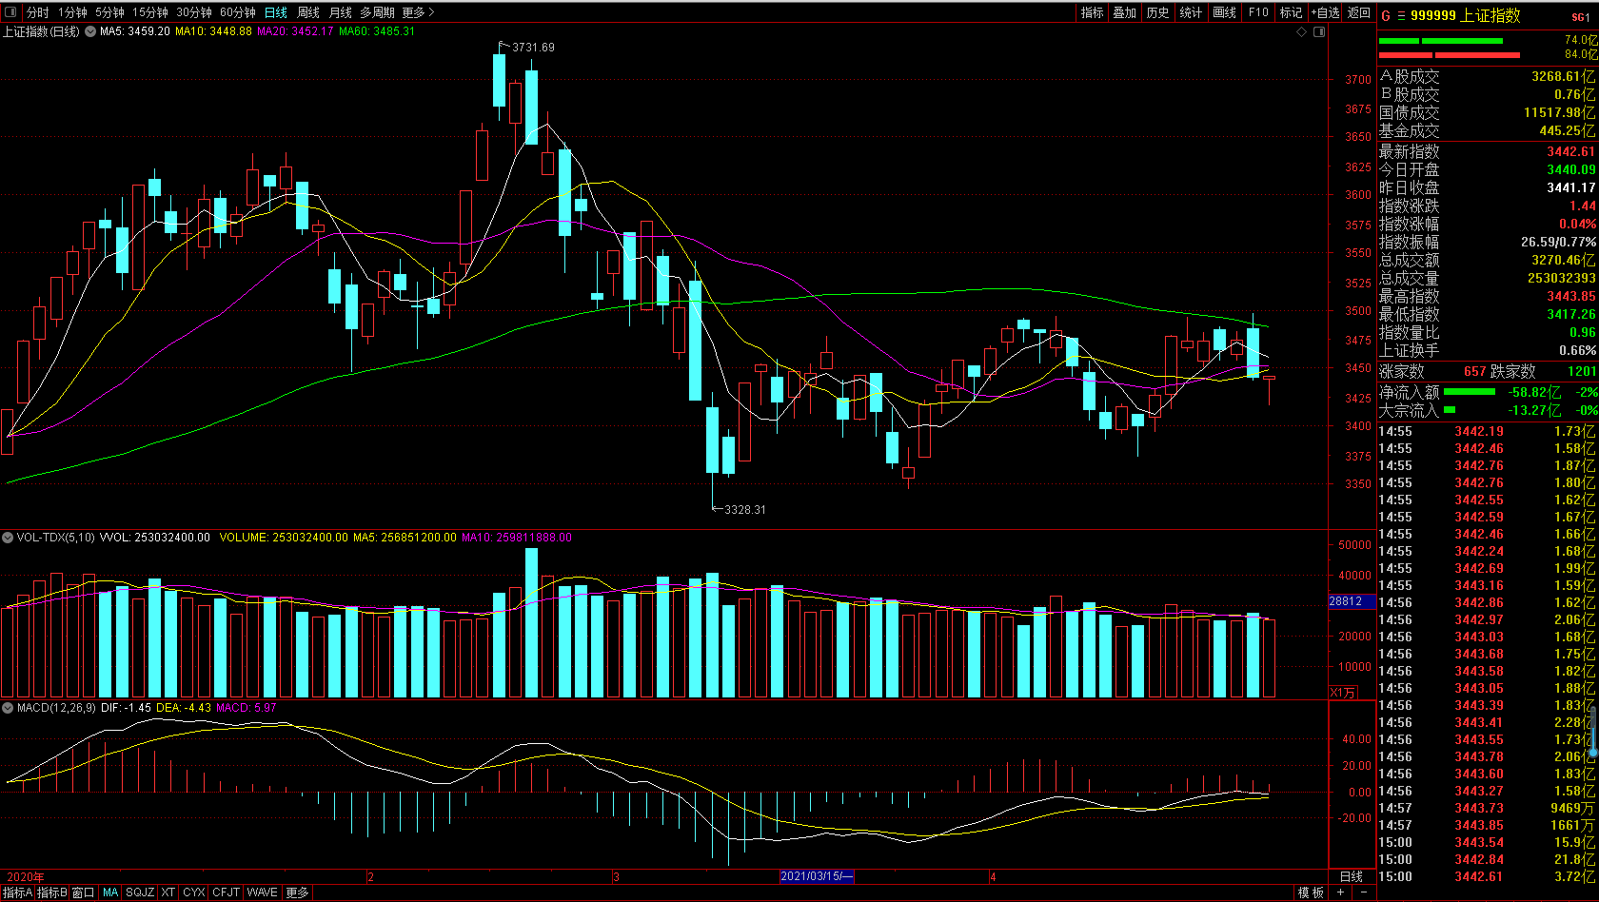Switch to 周线 weekly period
Image resolution: width=1599 pixels, height=902 pixels.
point(308,12)
